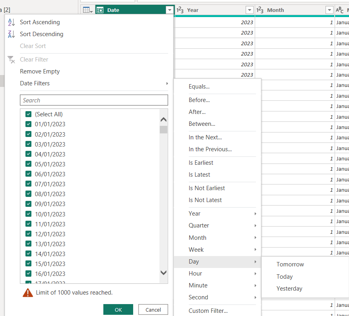Click the date list scrollbar thumb
Image resolution: width=349 pixels, height=316 pixels.
coord(163,130)
